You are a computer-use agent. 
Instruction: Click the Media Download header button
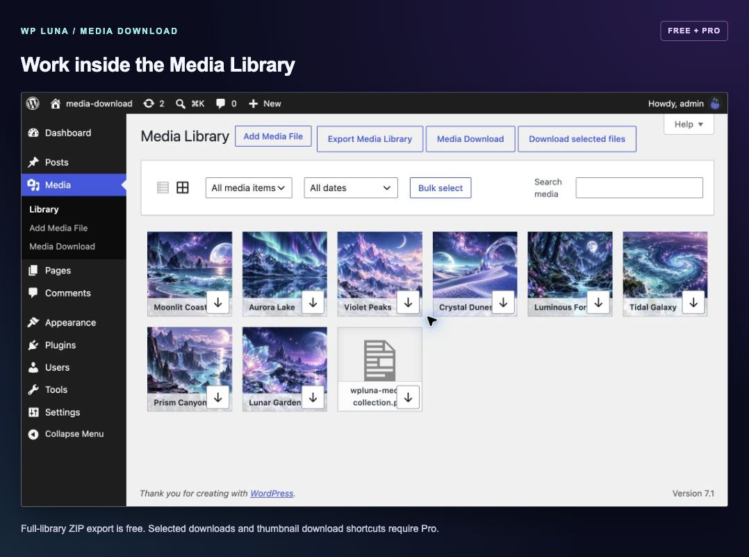click(470, 139)
